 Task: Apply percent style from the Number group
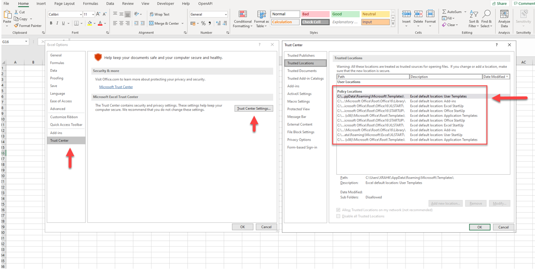(203, 23)
